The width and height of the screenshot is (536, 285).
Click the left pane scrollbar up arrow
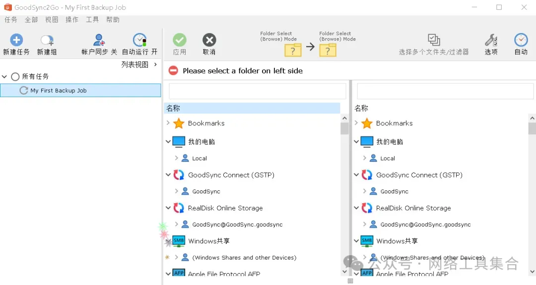click(344, 118)
